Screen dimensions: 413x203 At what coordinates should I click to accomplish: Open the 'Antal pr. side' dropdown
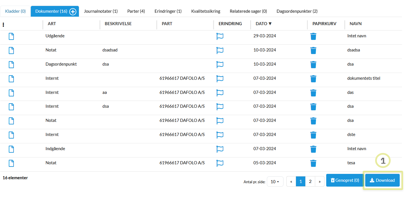275,181
